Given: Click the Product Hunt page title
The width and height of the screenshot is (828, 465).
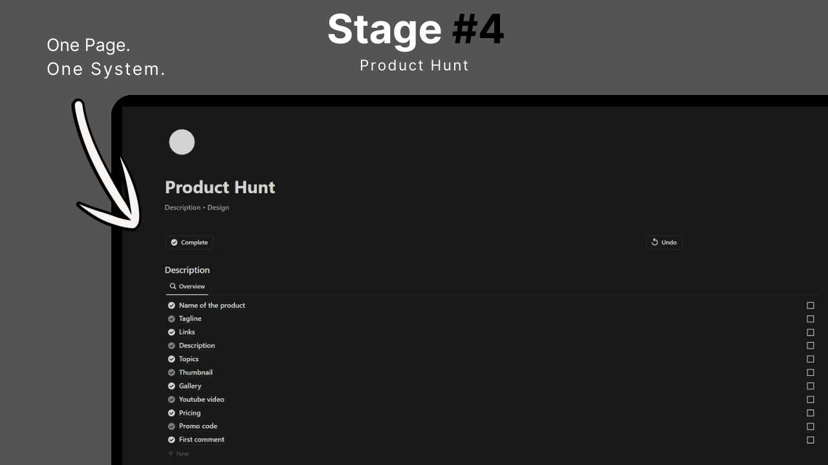Looking at the screenshot, I should coord(220,187).
